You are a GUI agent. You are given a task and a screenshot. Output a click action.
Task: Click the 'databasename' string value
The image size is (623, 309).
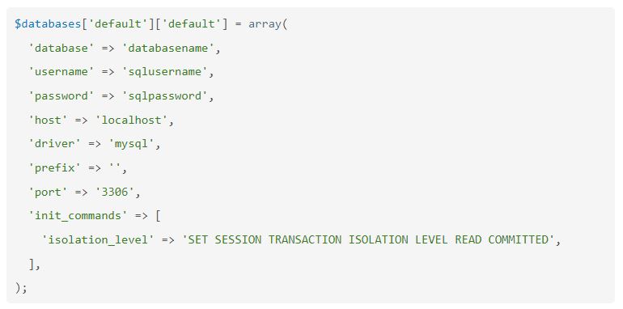pyautogui.click(x=167, y=48)
